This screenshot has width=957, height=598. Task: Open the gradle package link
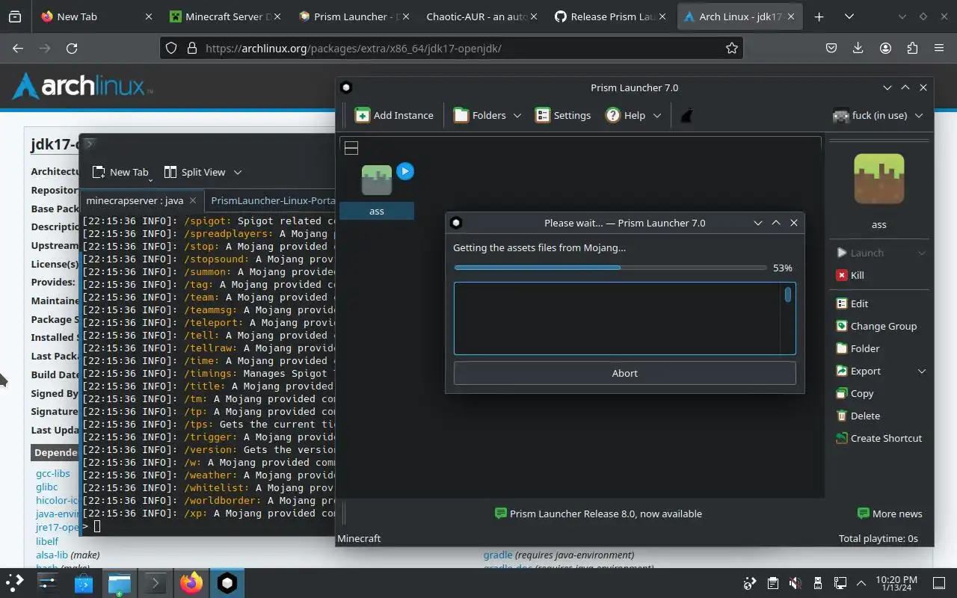(498, 555)
